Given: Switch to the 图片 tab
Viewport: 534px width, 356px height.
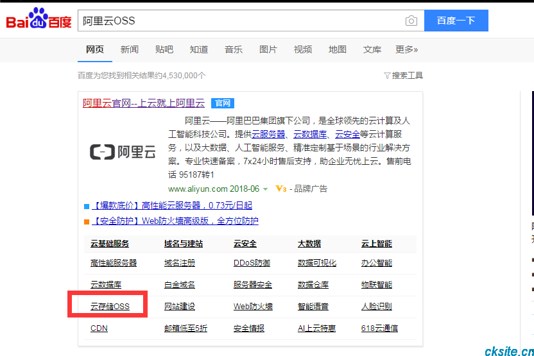Looking at the screenshot, I should 268,49.
